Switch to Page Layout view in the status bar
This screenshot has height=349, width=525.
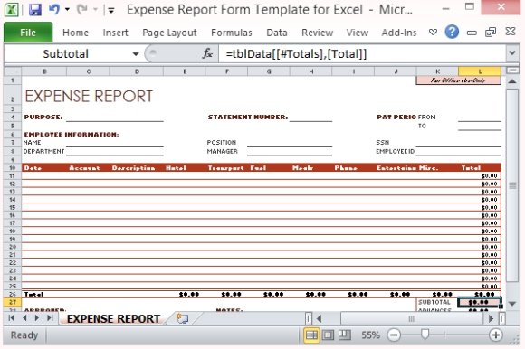tap(328, 335)
